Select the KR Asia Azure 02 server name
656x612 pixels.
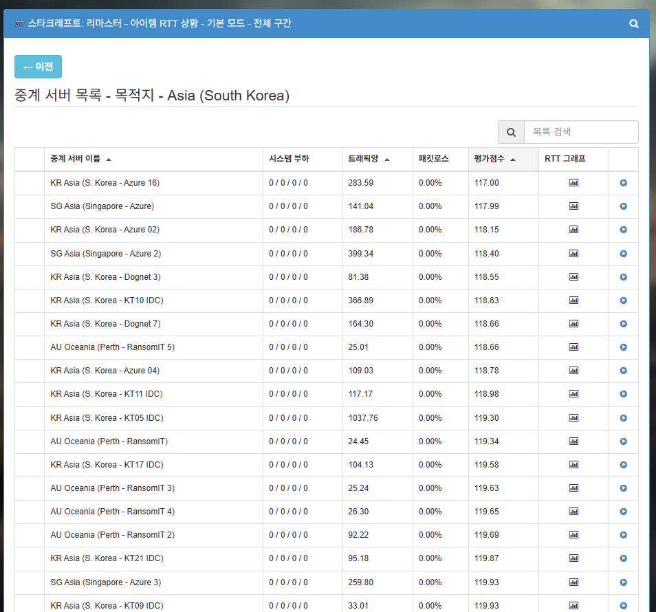click(105, 230)
